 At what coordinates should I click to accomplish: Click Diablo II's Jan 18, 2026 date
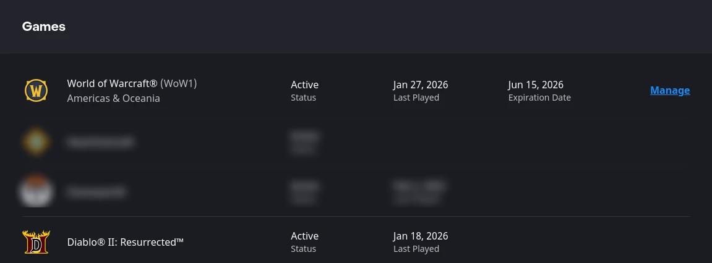(421, 236)
